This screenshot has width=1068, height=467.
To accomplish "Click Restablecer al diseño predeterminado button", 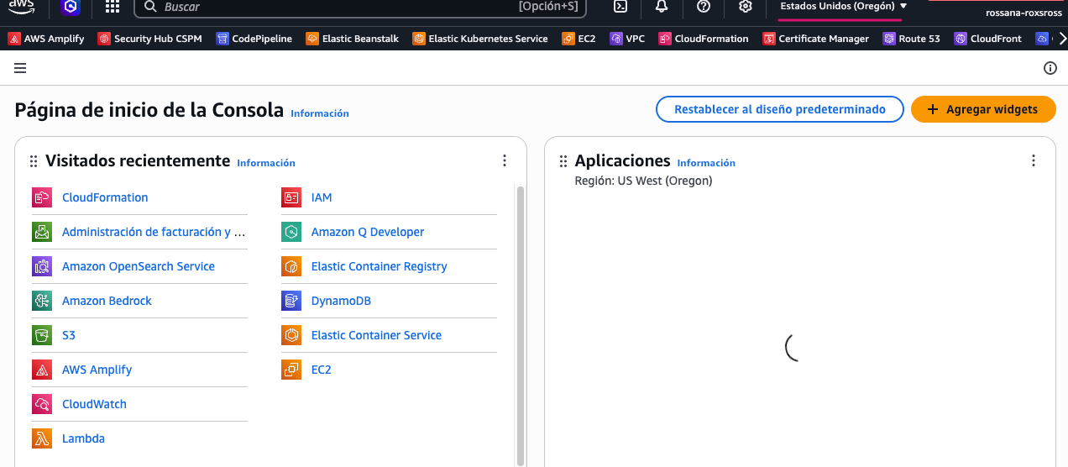I will [780, 109].
